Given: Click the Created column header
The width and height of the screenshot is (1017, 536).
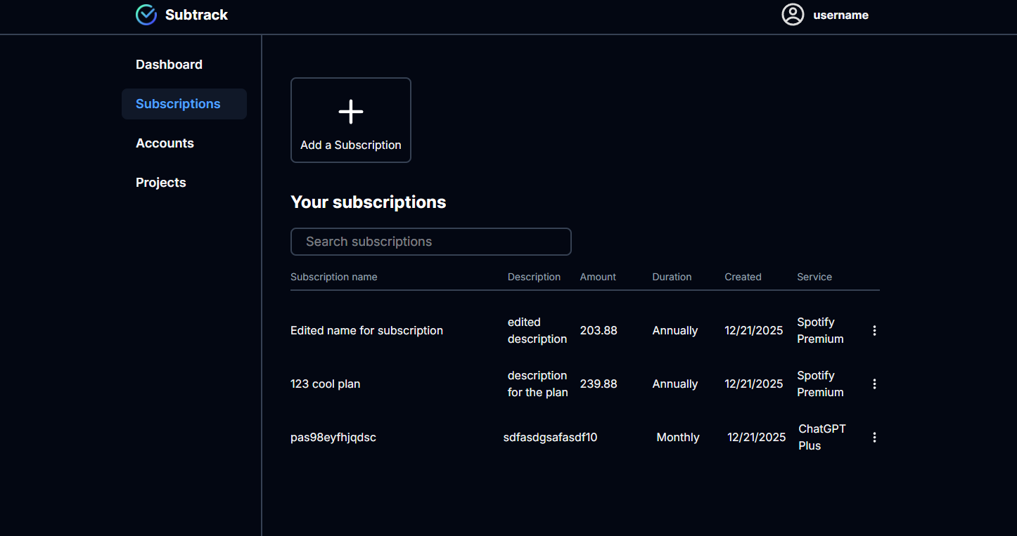Looking at the screenshot, I should 743,277.
